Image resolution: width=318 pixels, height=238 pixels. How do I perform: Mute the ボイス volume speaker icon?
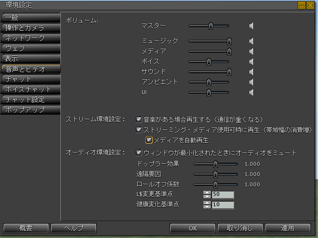click(251, 61)
